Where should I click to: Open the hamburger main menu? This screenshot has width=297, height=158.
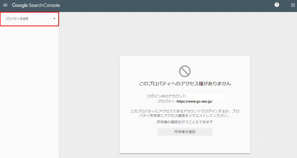[5, 5]
